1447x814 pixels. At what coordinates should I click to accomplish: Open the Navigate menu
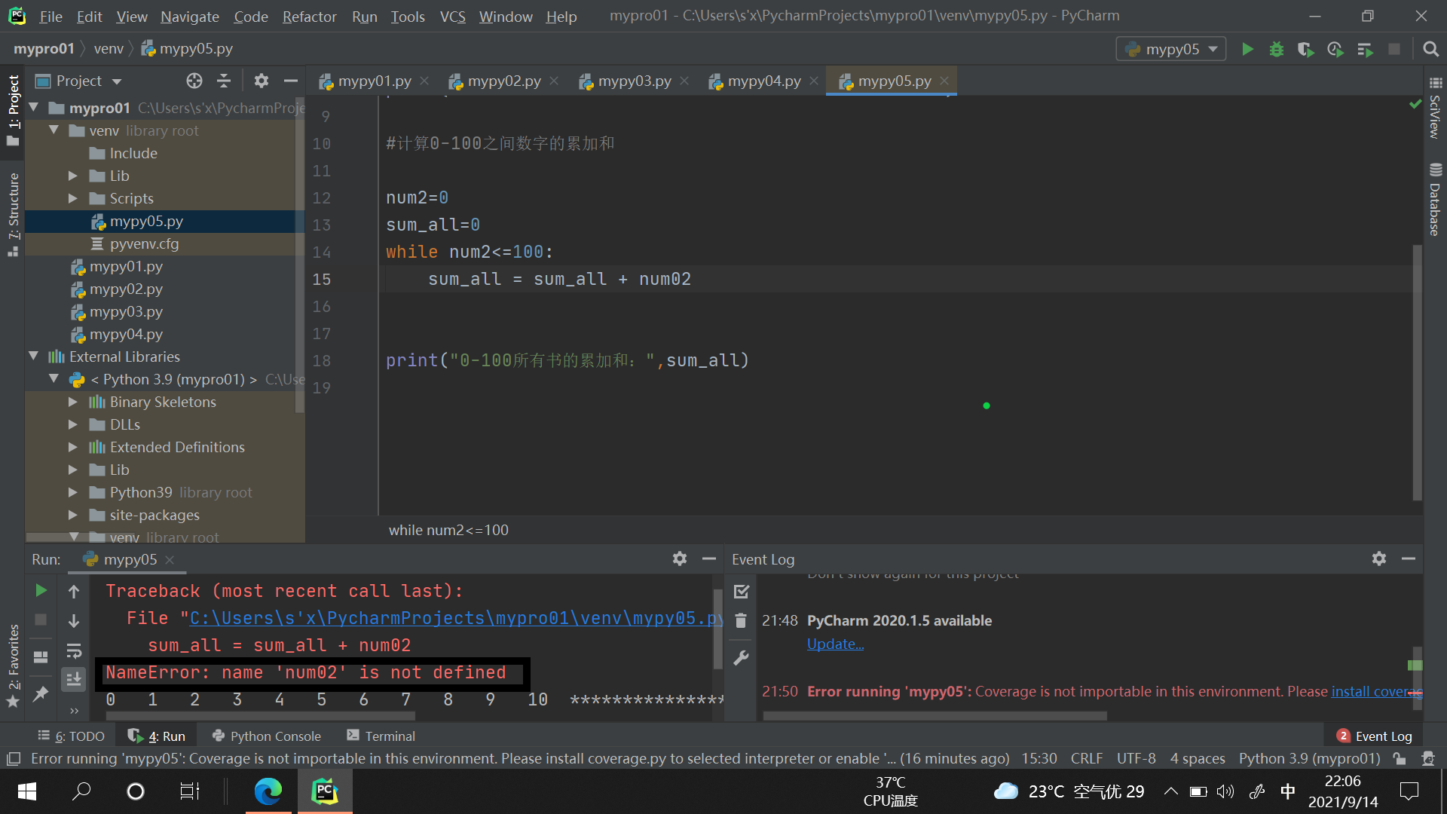190,16
